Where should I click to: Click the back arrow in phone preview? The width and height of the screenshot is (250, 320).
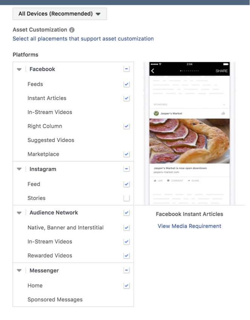click(153, 71)
